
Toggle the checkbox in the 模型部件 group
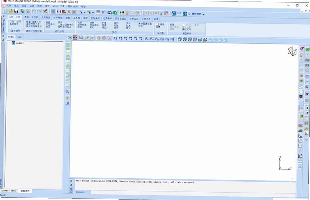pyautogui.click(x=184, y=25)
